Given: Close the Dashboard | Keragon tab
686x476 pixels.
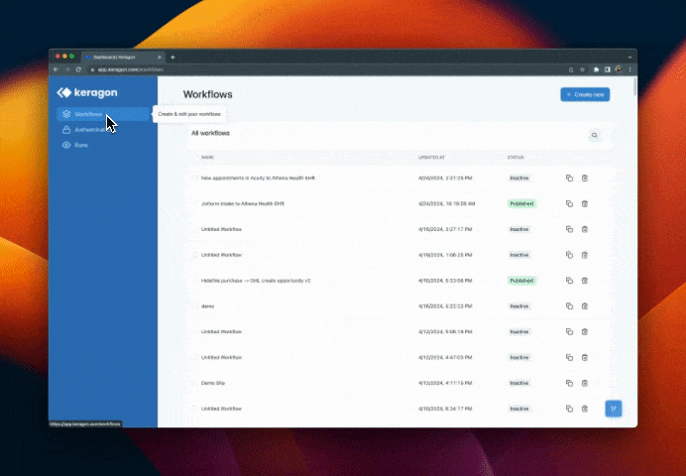Looking at the screenshot, I should click(160, 57).
